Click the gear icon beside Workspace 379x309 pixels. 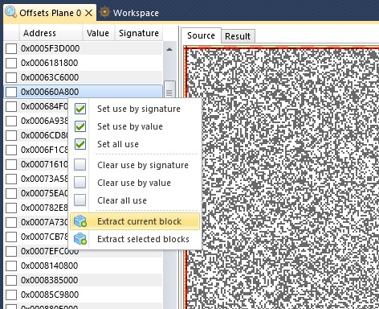(104, 12)
